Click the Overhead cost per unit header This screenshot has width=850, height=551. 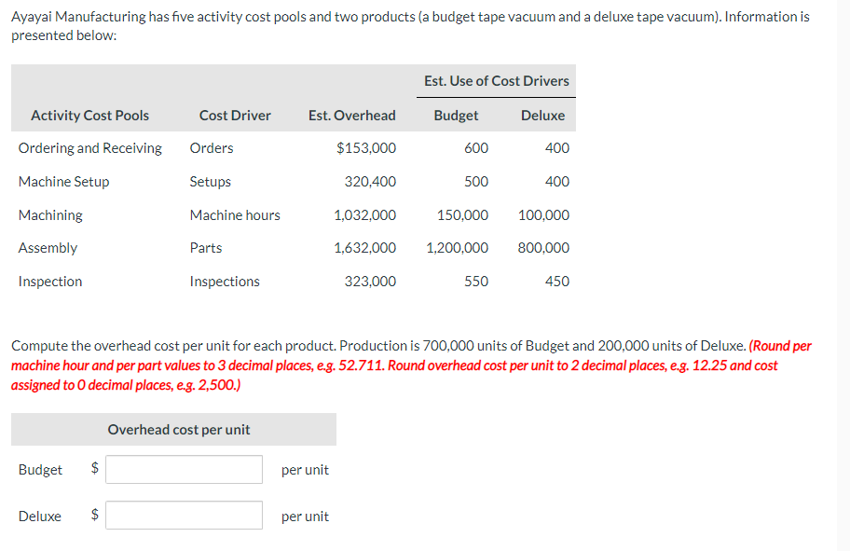(177, 429)
